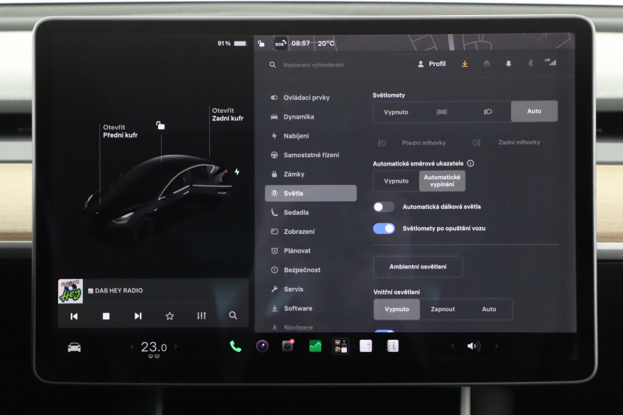The height and width of the screenshot is (415, 623).
Task: Tap the Ambientní osvětlení button
Action: point(418,267)
